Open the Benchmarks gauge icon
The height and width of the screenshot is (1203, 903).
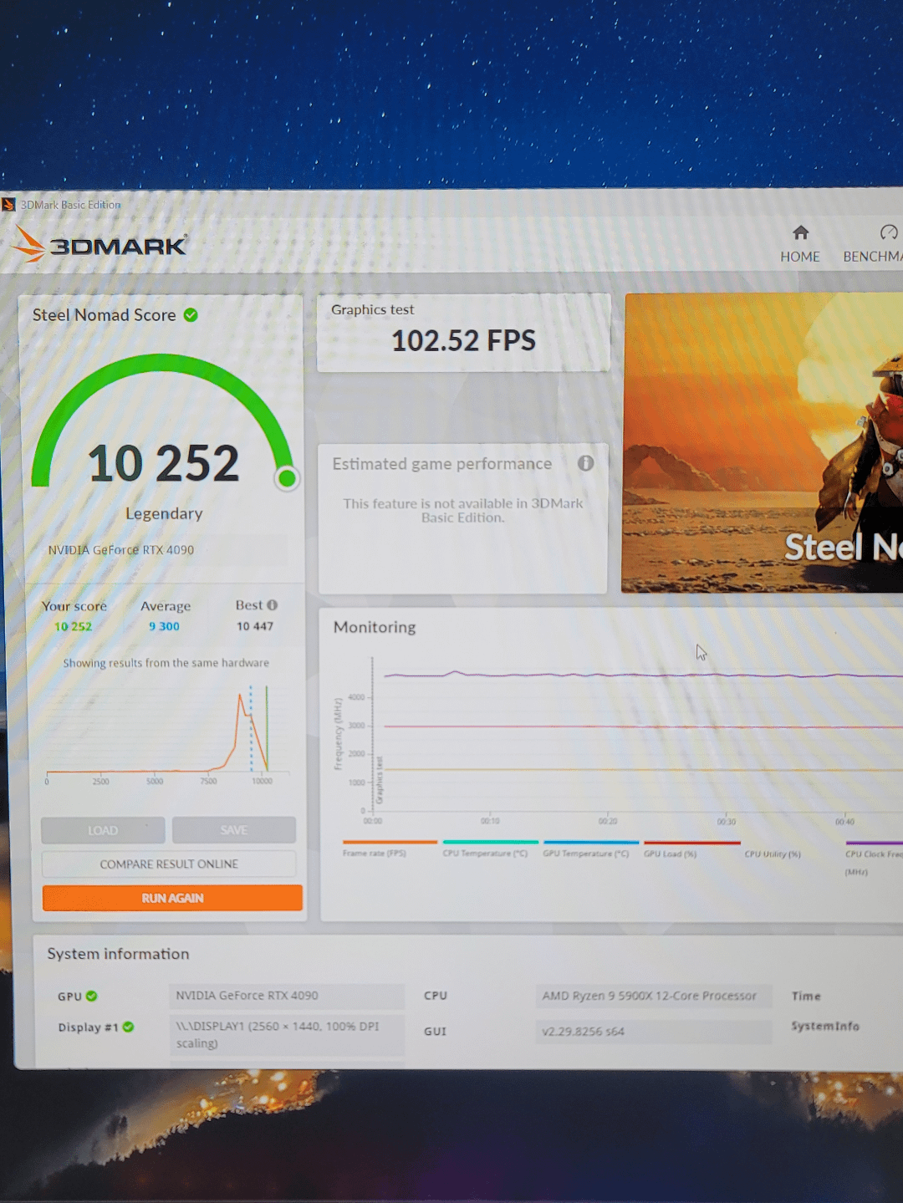click(889, 232)
